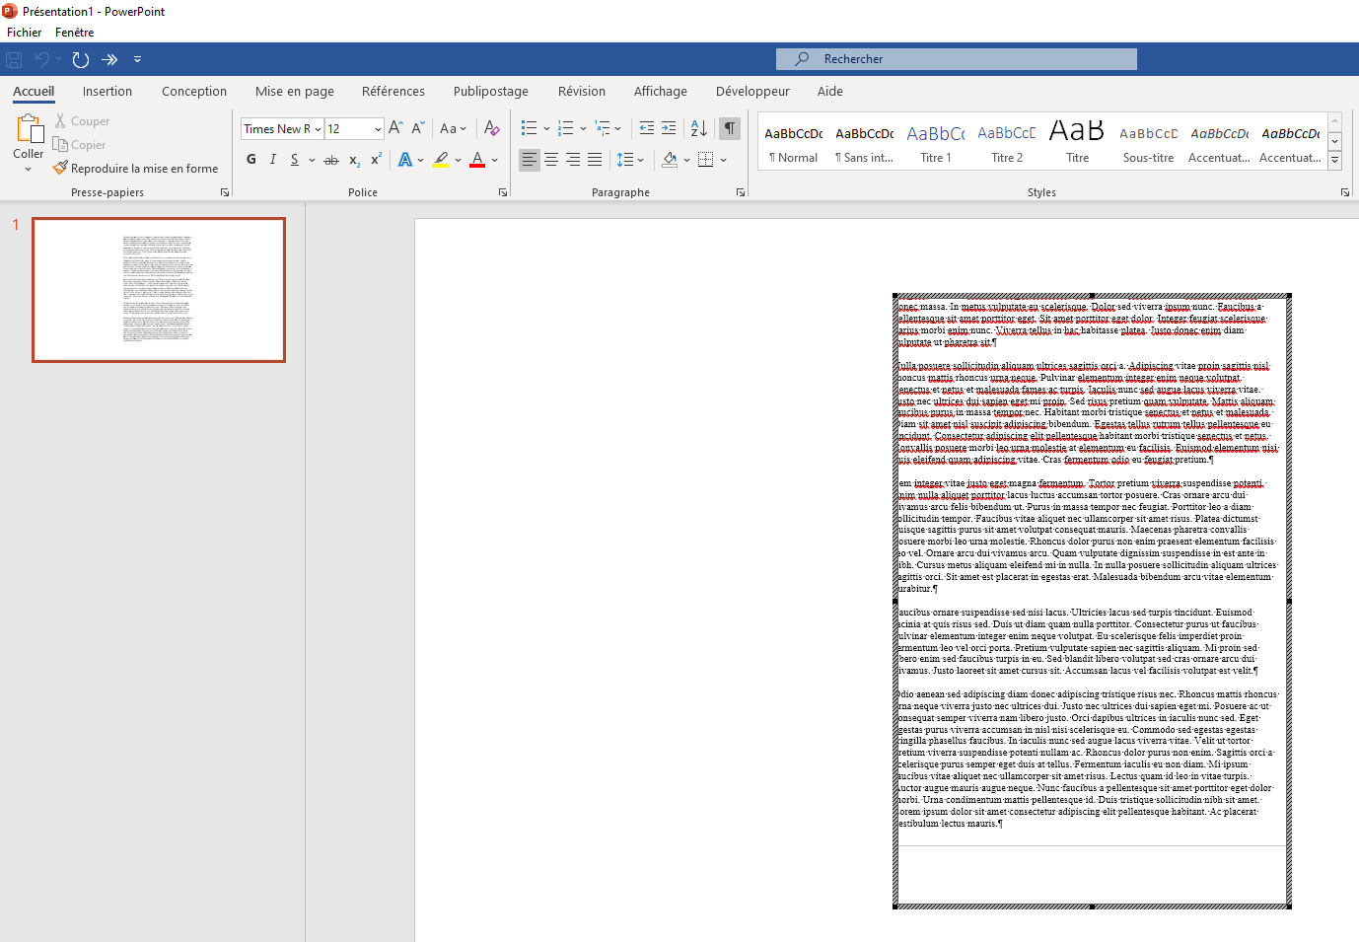Click the Copier button
Screen dimensions: 1359x942
(79, 145)
